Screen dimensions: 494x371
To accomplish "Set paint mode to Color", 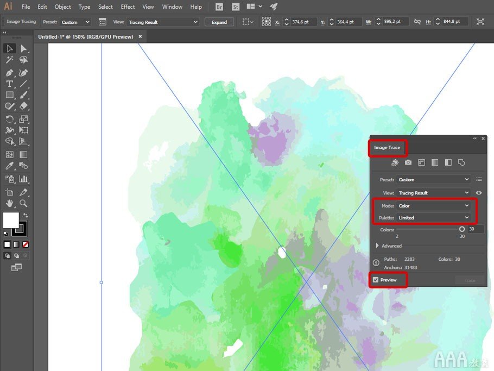I will 7,244.
